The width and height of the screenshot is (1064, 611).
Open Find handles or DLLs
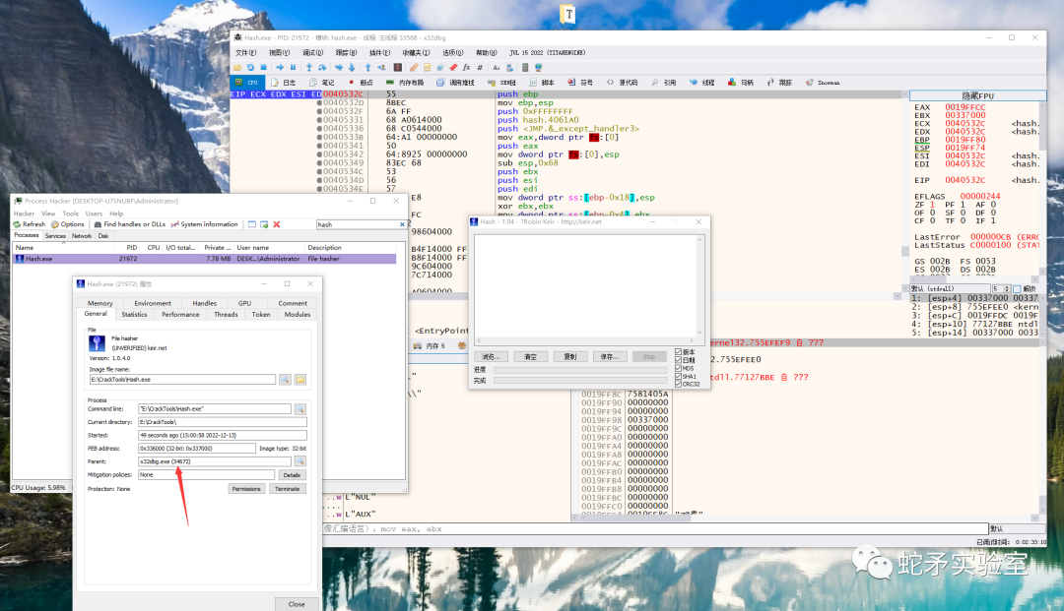click(x=129, y=224)
